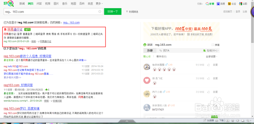The image size is (254, 124).
Task: Click the zoom magnifier in status bar
Action: (247, 120)
